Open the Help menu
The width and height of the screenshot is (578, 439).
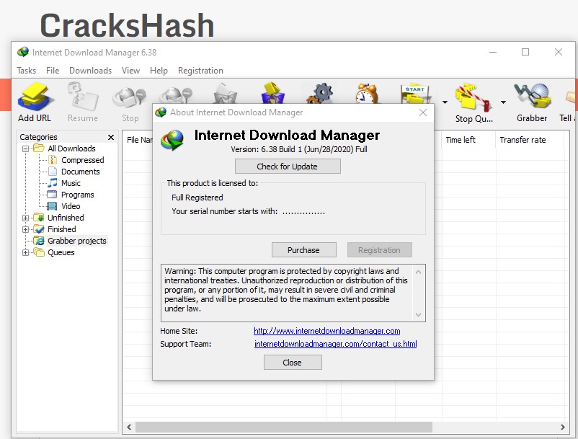159,71
